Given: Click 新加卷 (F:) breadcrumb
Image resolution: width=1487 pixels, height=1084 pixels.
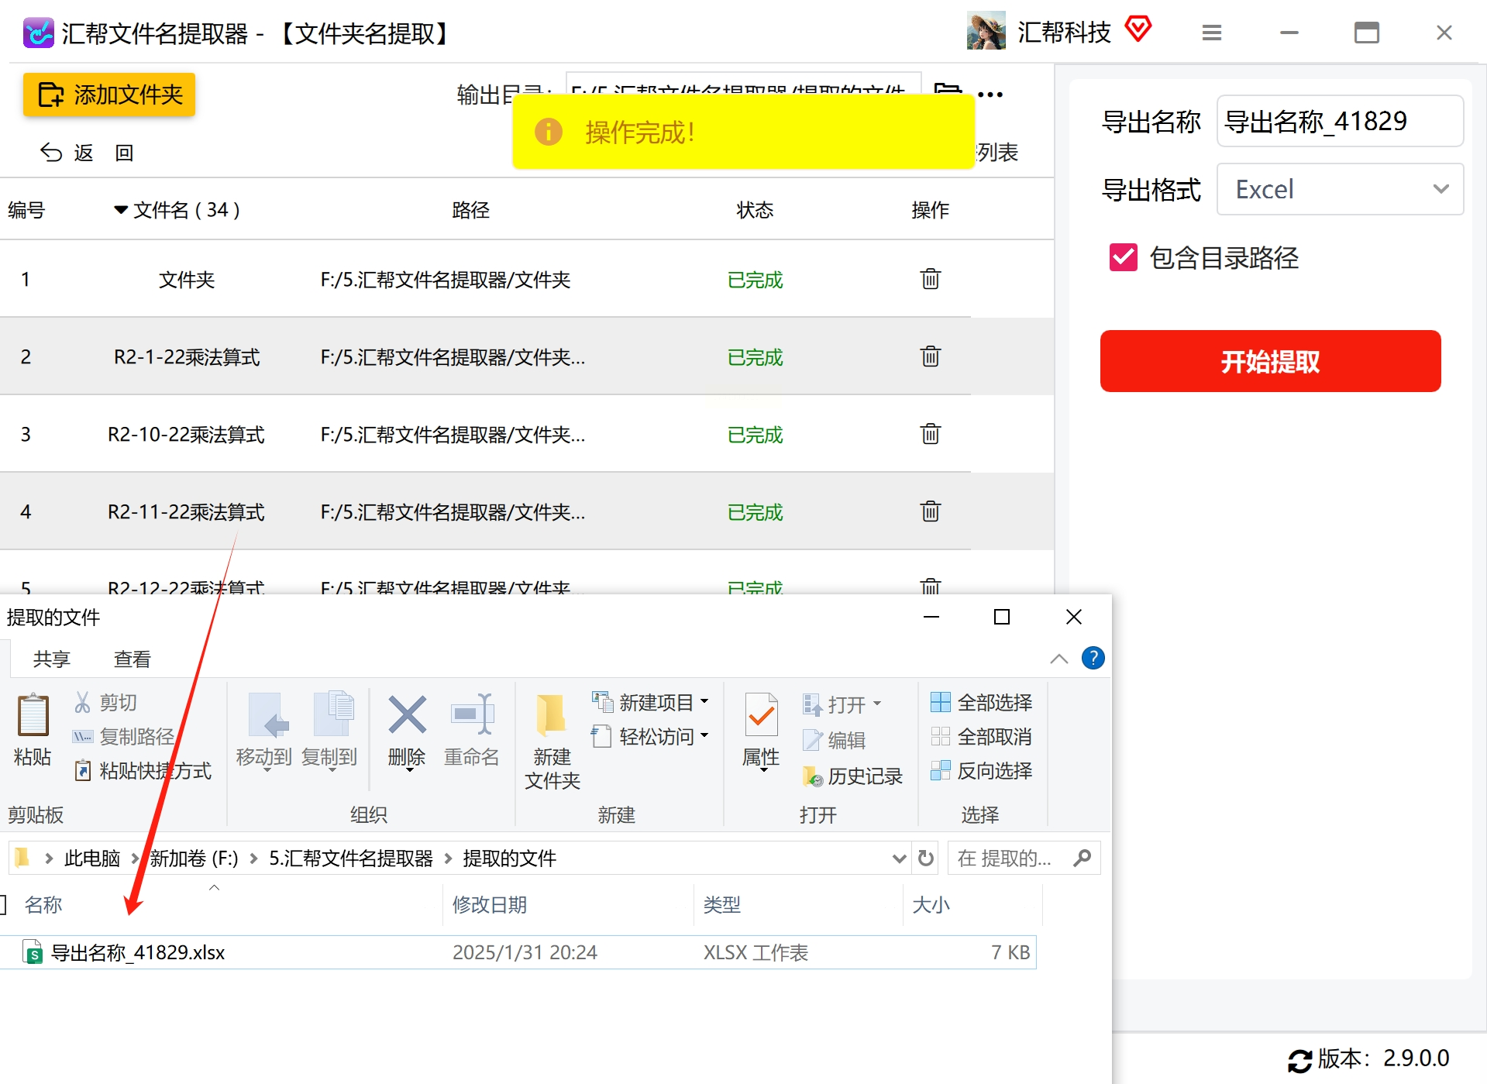Looking at the screenshot, I should point(194,859).
